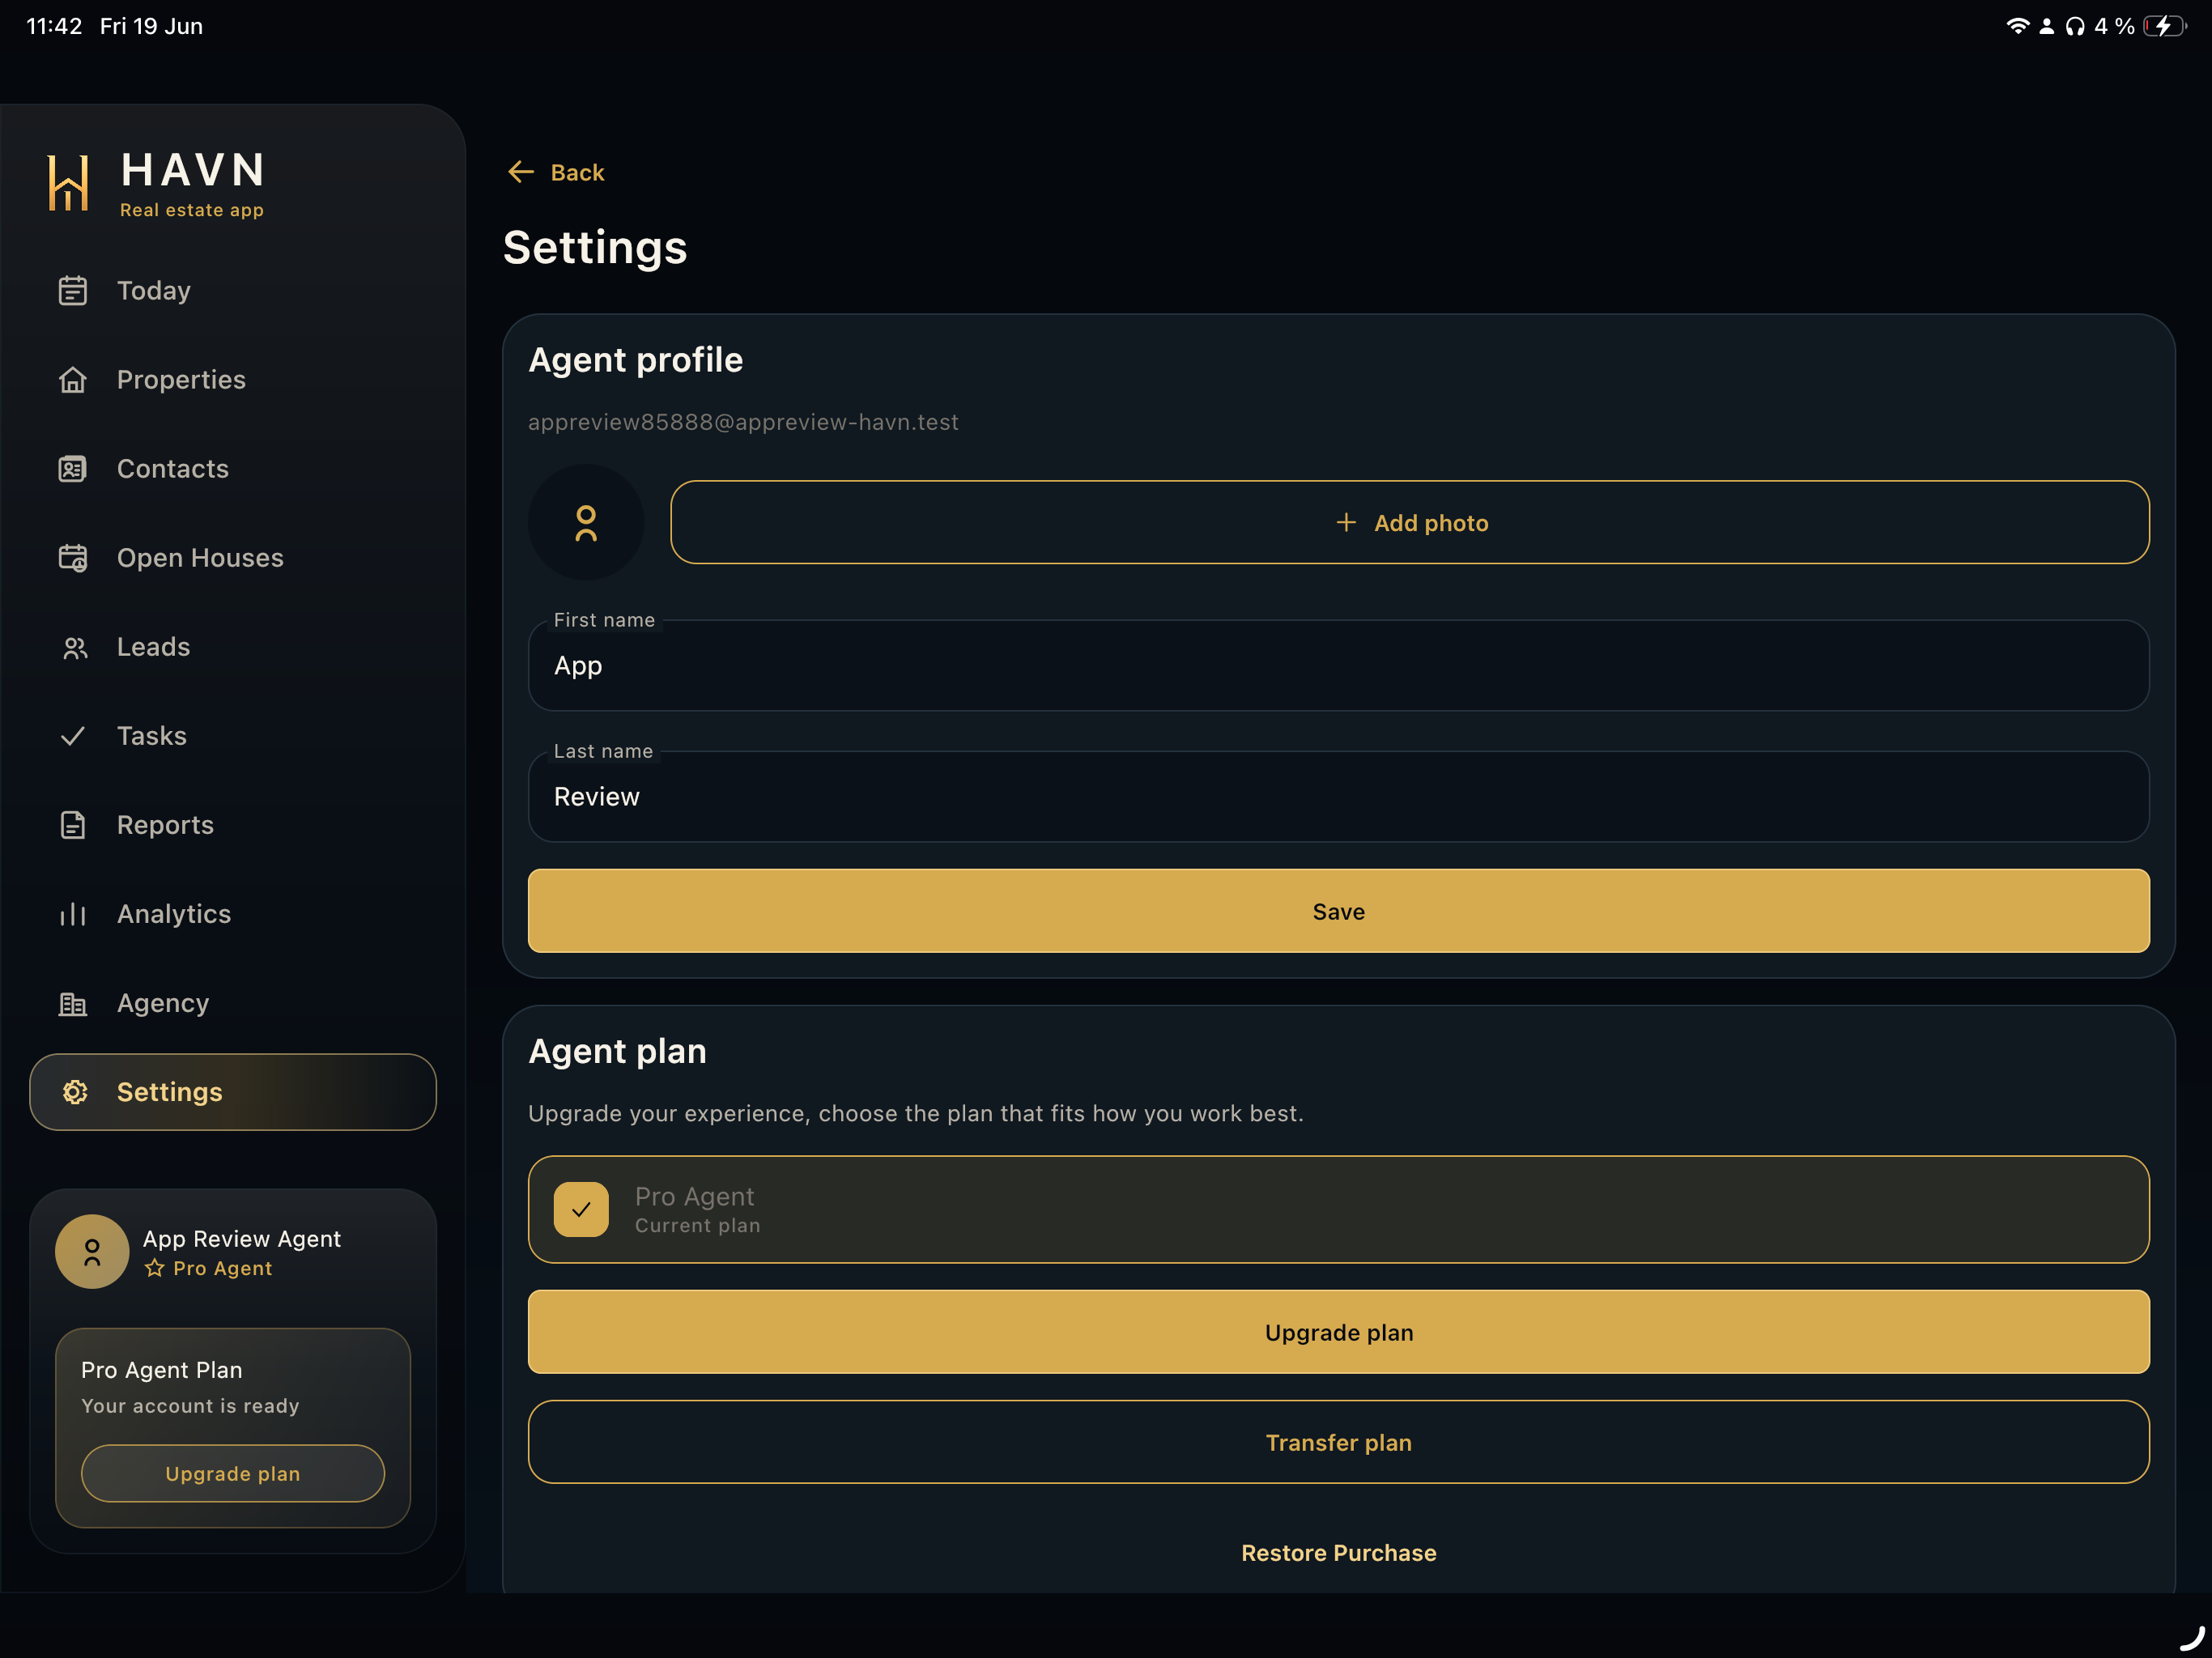
Task: Click the Restore Purchase link
Action: click(1338, 1552)
